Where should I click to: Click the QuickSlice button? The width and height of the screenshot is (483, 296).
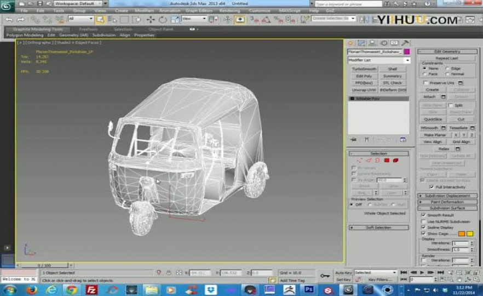click(x=433, y=119)
